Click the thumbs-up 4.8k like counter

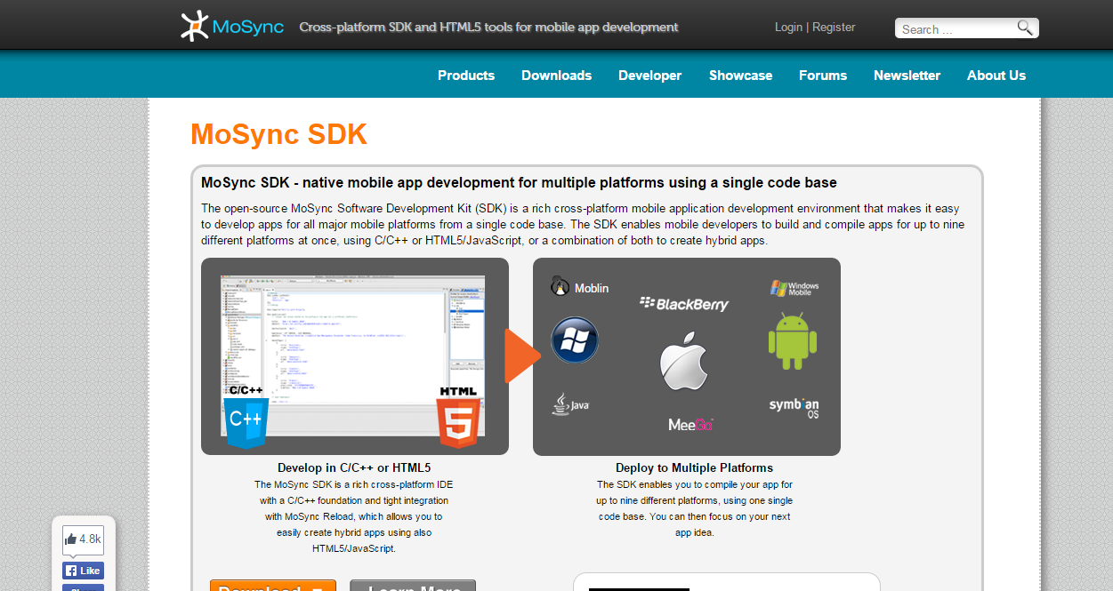pos(83,539)
